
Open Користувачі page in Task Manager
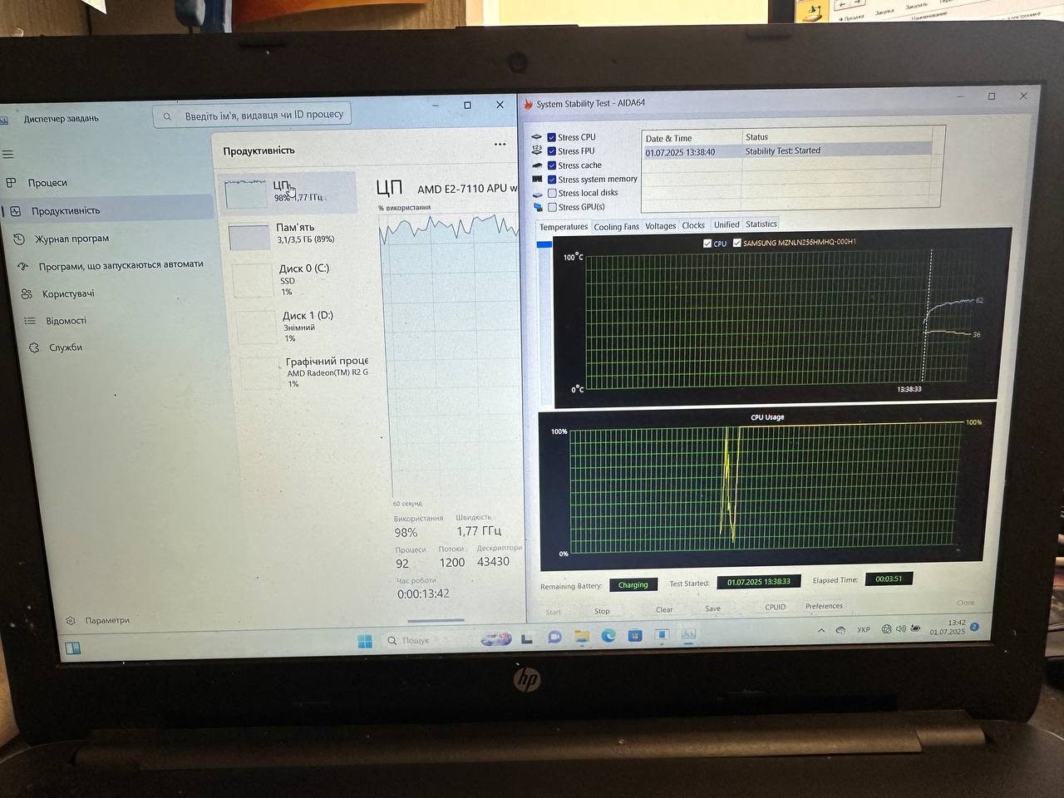pyautogui.click(x=68, y=293)
